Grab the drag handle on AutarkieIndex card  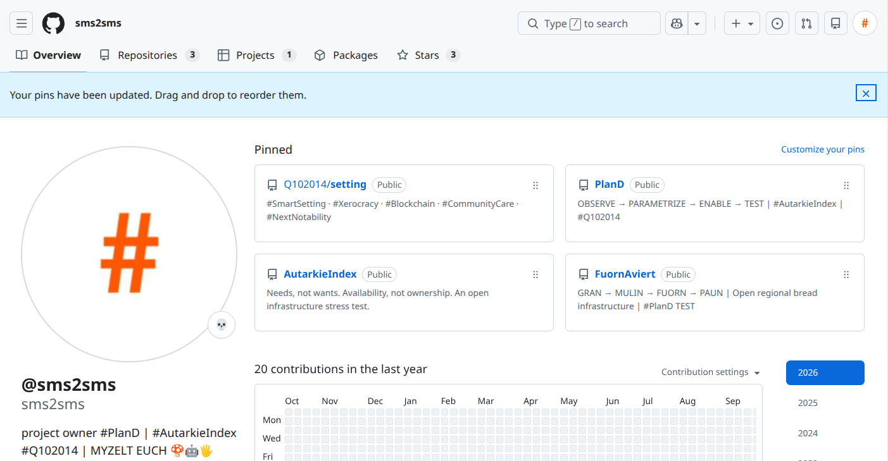(535, 274)
